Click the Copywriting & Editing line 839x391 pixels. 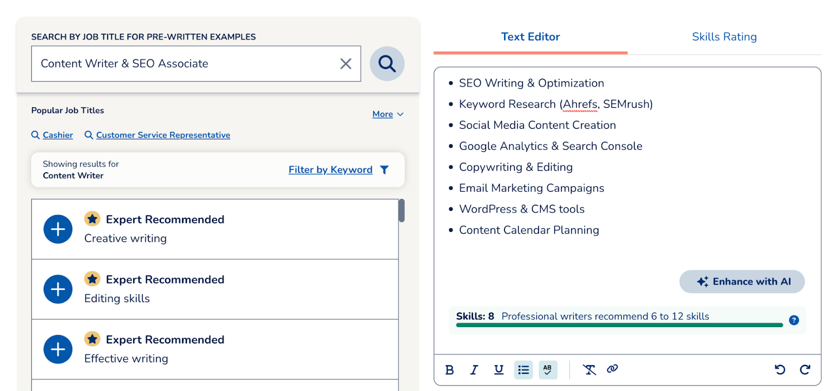coord(515,167)
